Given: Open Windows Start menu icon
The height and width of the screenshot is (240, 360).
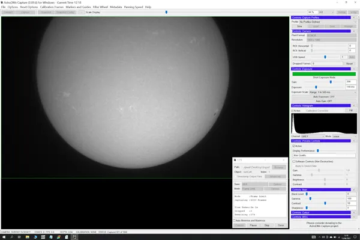Looking at the screenshot, I should point(4,237).
